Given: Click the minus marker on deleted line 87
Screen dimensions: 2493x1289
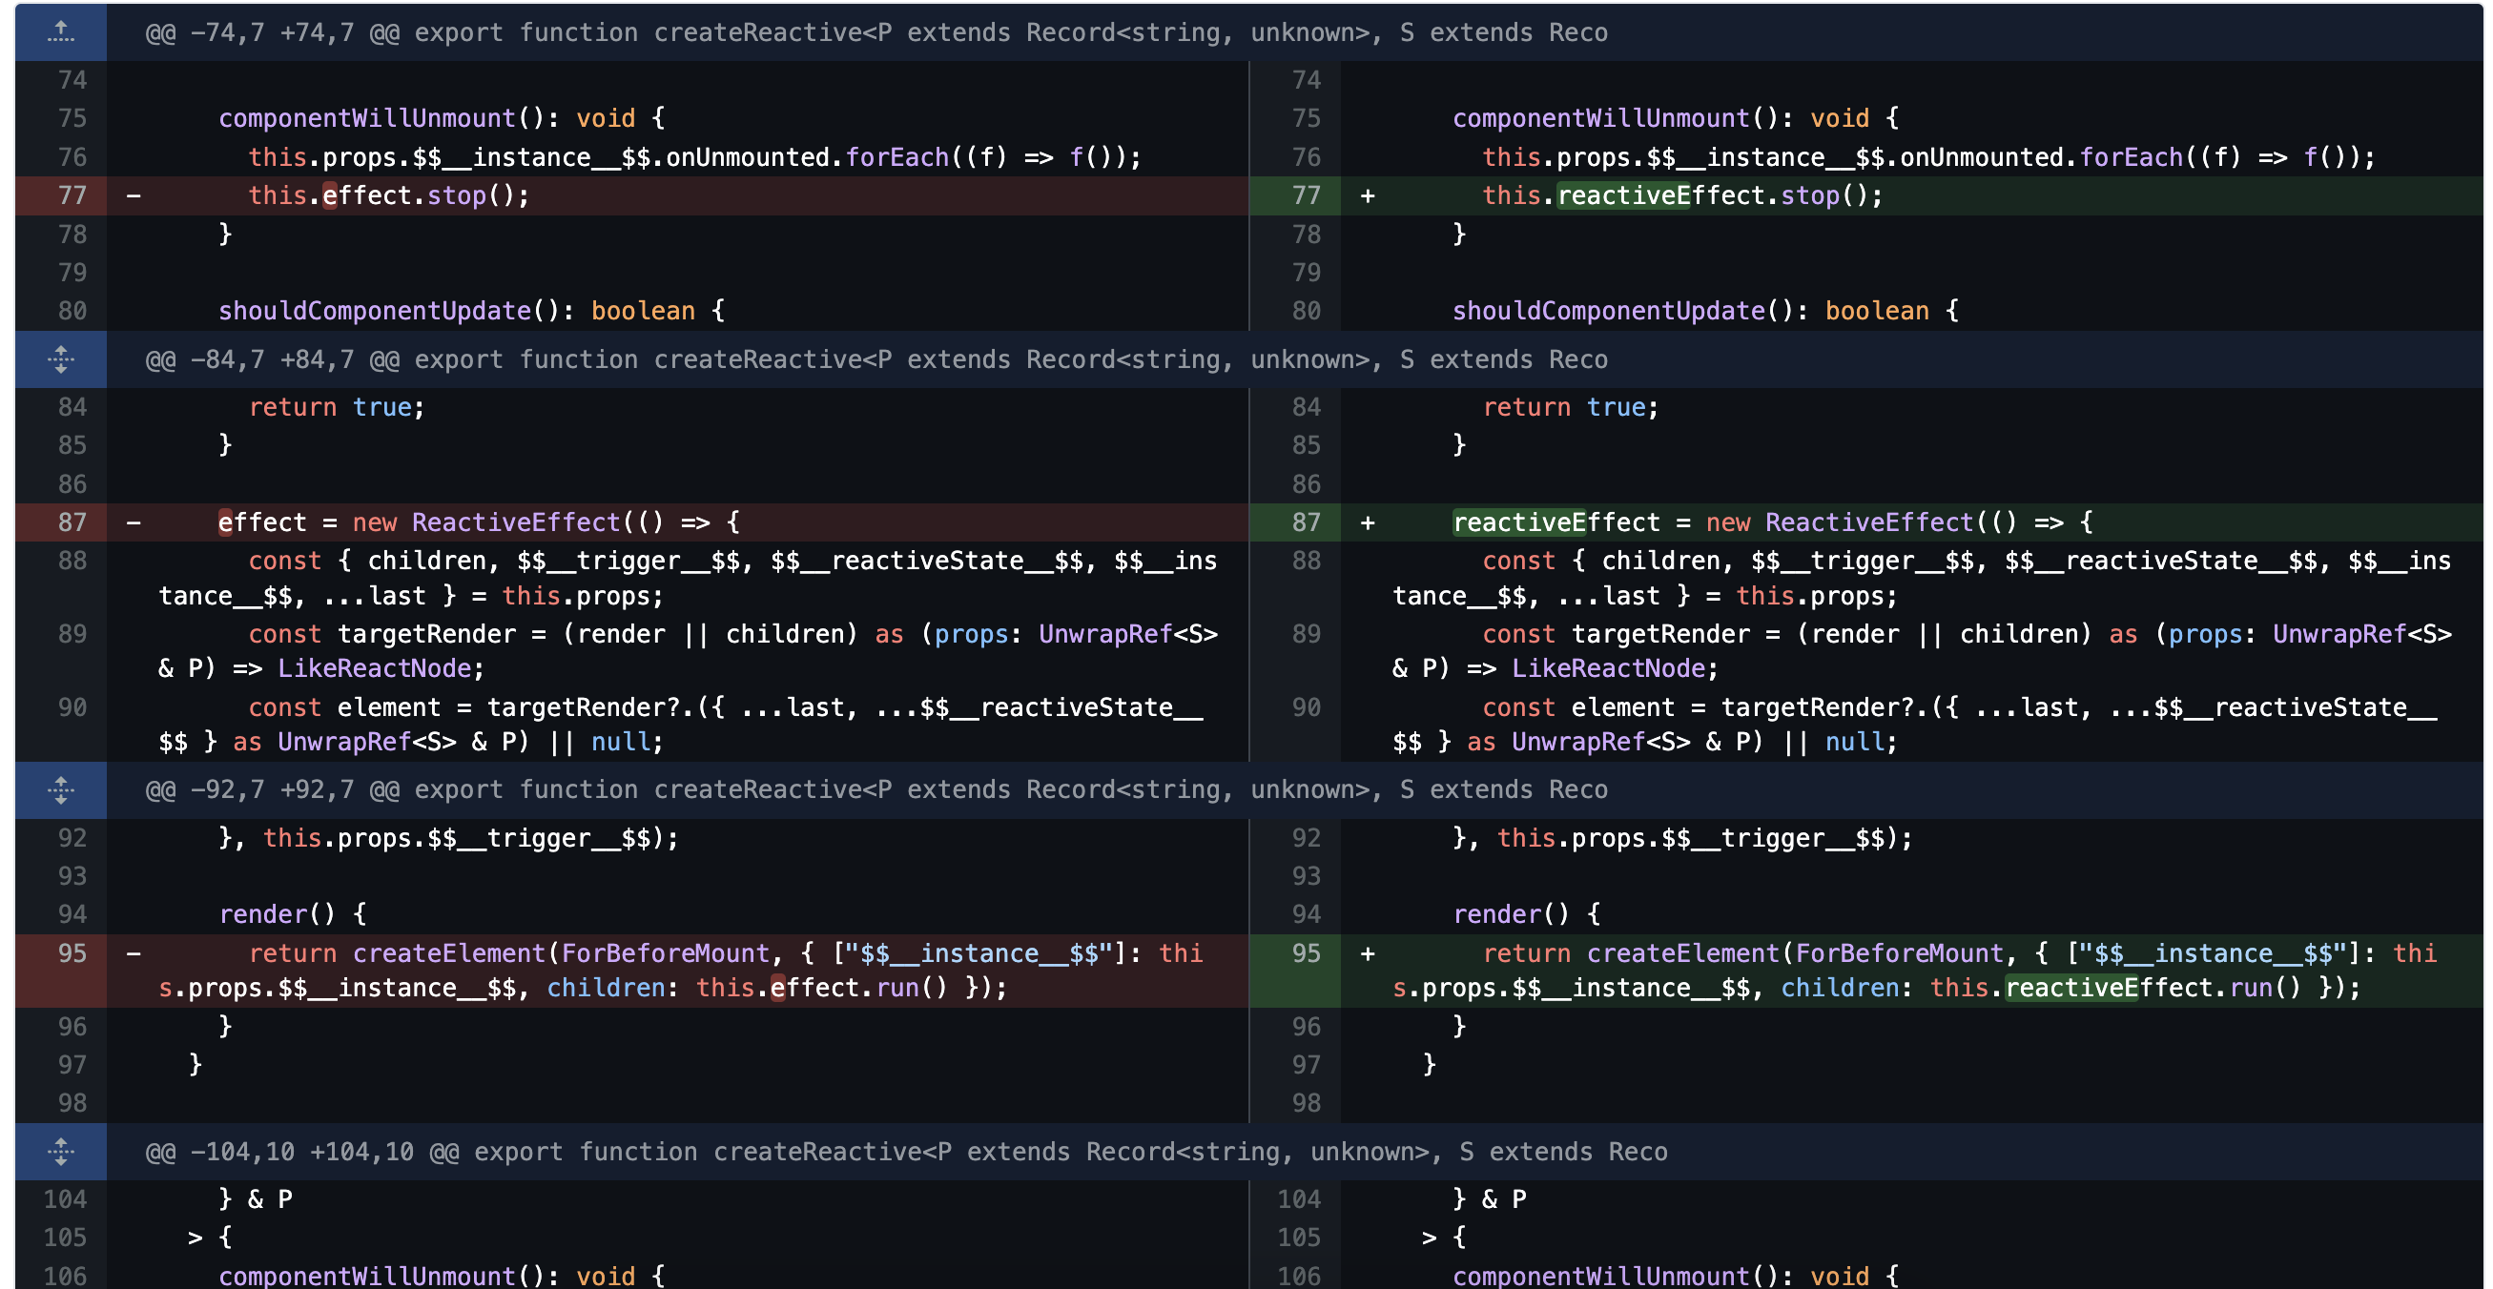Looking at the screenshot, I should [x=134, y=522].
